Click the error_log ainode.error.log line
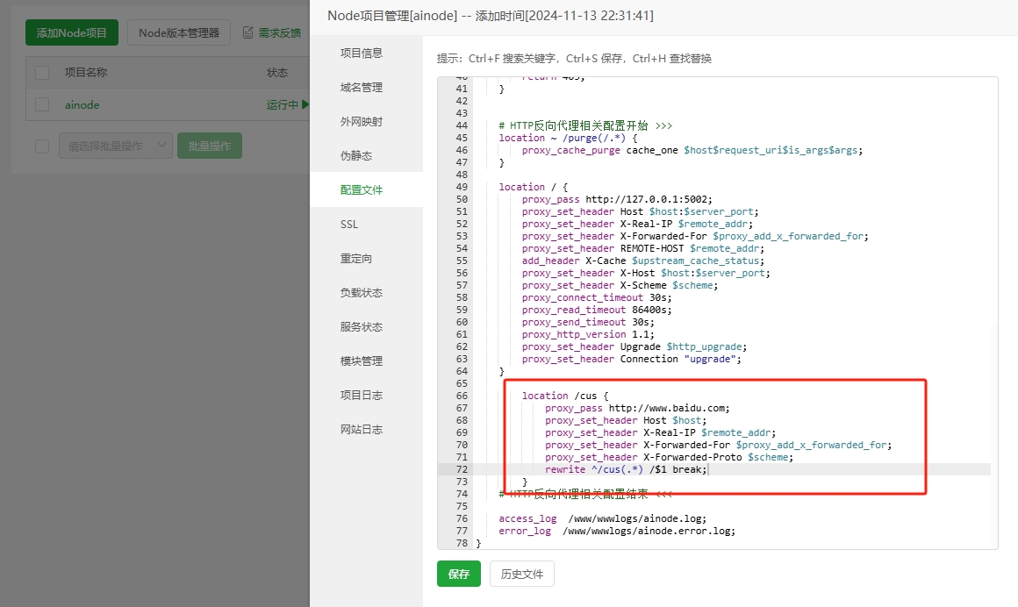Image resolution: width=1018 pixels, height=607 pixels. 617,531
